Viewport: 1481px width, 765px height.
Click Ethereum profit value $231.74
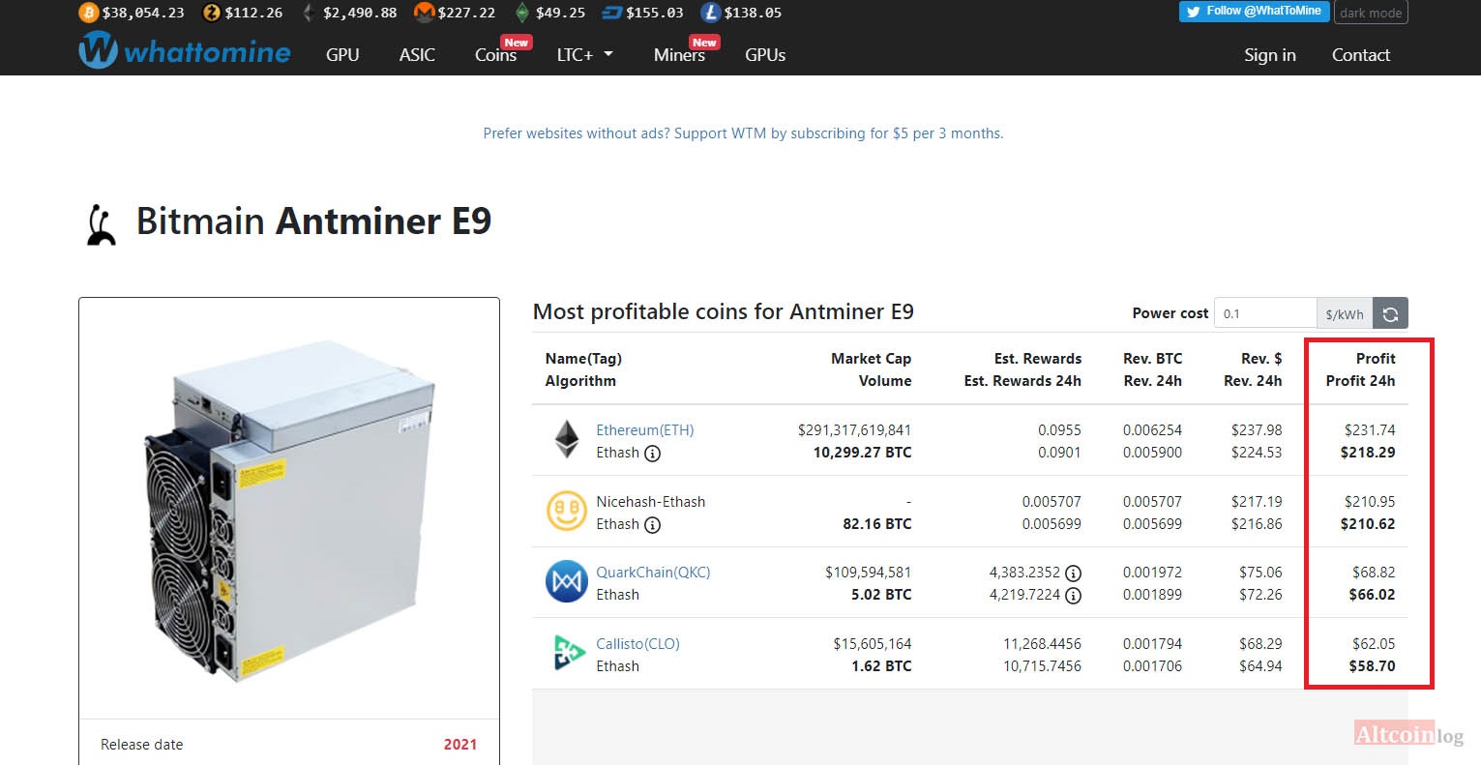coord(1370,430)
